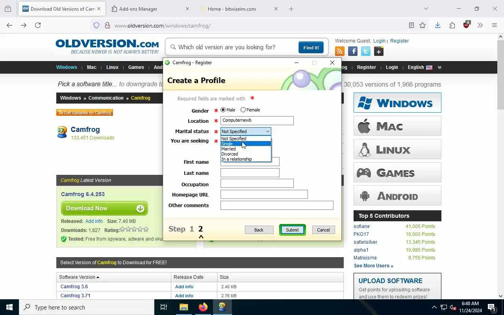
Task: Cancel the Camfrog registration dialog
Action: click(323, 230)
